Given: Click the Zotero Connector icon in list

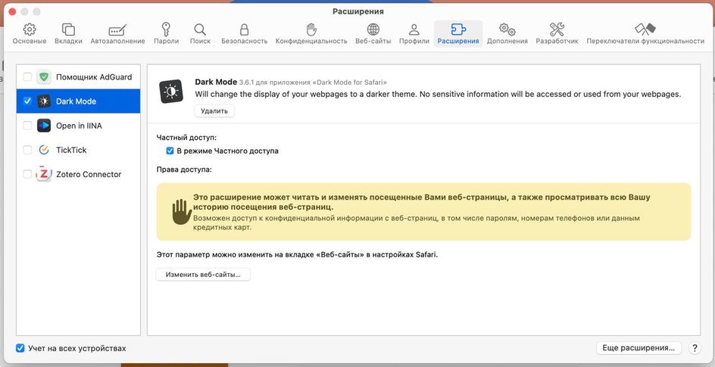Looking at the screenshot, I should [x=44, y=174].
